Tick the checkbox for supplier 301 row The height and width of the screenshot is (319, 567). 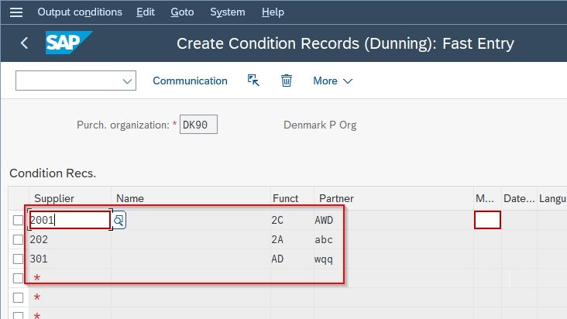click(x=18, y=259)
